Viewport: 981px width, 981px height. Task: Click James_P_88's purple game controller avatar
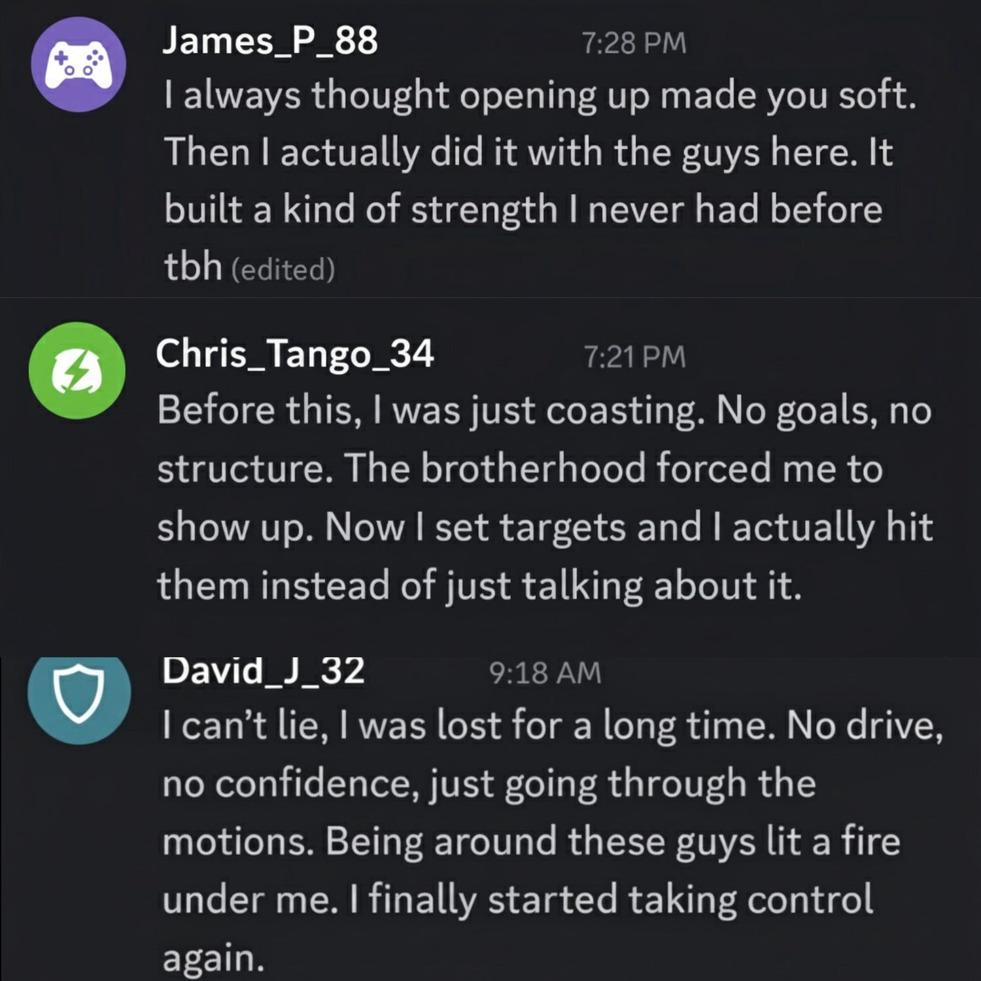coord(78,65)
